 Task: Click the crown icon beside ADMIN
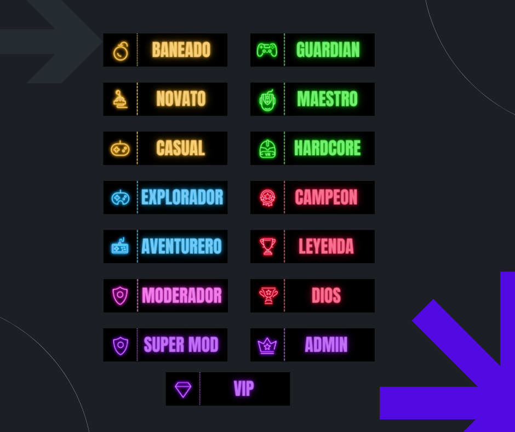[x=267, y=346]
